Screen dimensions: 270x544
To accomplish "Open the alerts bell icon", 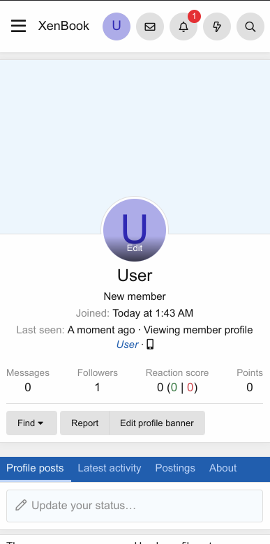I will (183, 27).
